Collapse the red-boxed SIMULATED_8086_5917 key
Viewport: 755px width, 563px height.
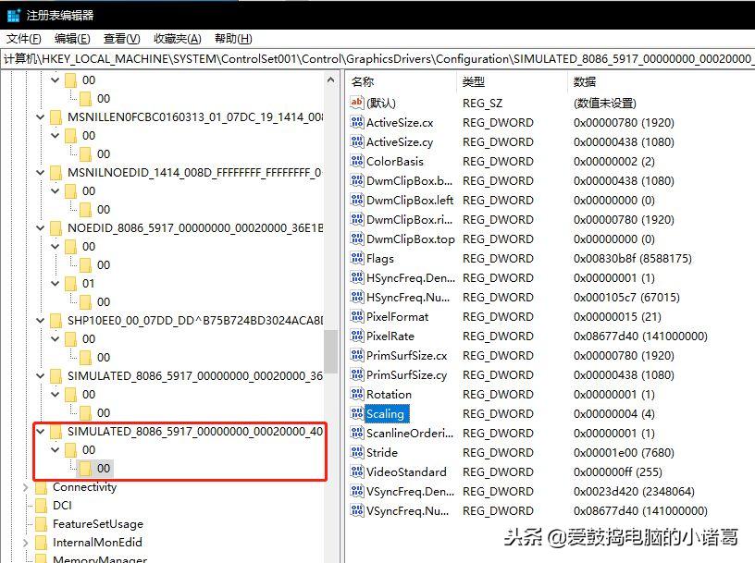click(x=41, y=431)
